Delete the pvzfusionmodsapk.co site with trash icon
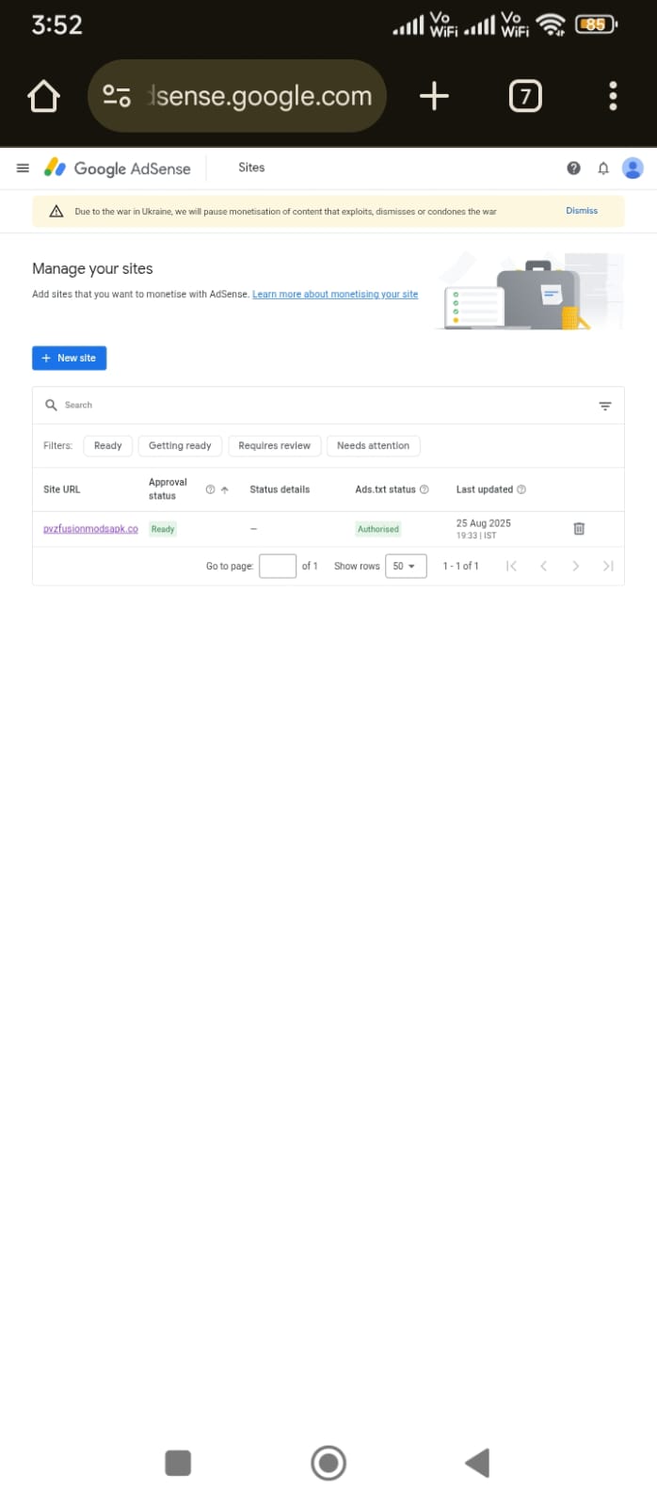 (x=579, y=529)
